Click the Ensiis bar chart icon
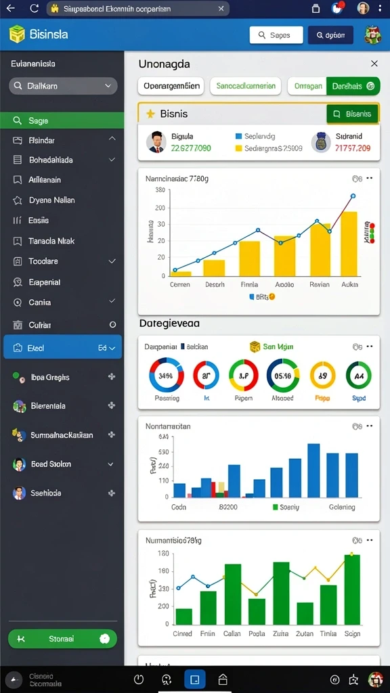This screenshot has height=693, width=390. [x=18, y=220]
